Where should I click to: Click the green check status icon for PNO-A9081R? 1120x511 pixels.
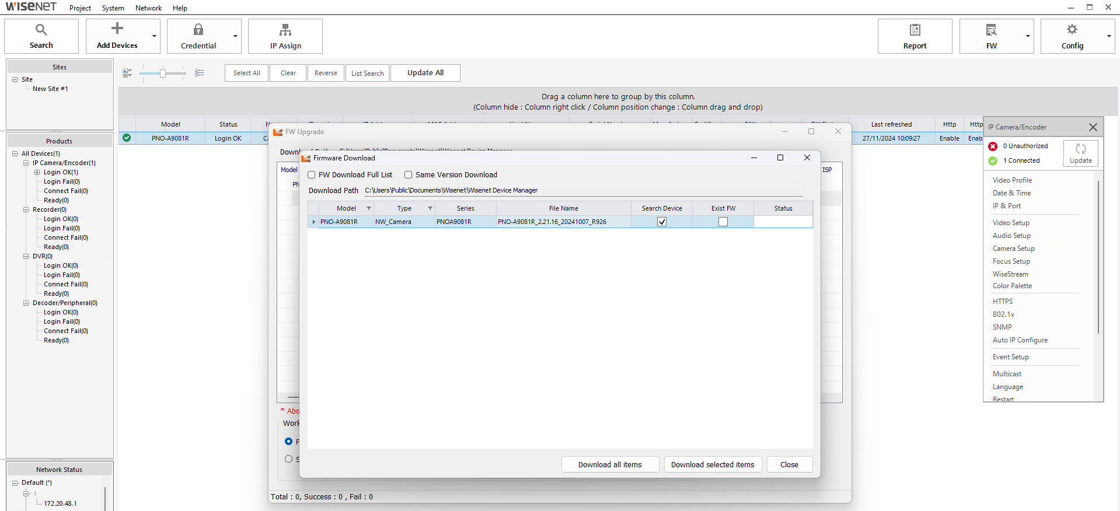click(127, 138)
